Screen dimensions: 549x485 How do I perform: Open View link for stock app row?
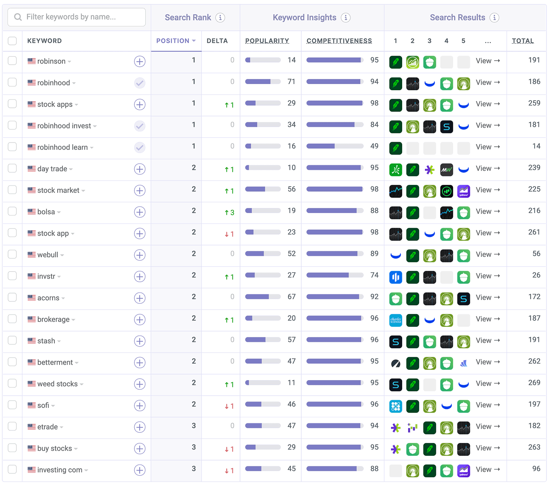point(488,233)
